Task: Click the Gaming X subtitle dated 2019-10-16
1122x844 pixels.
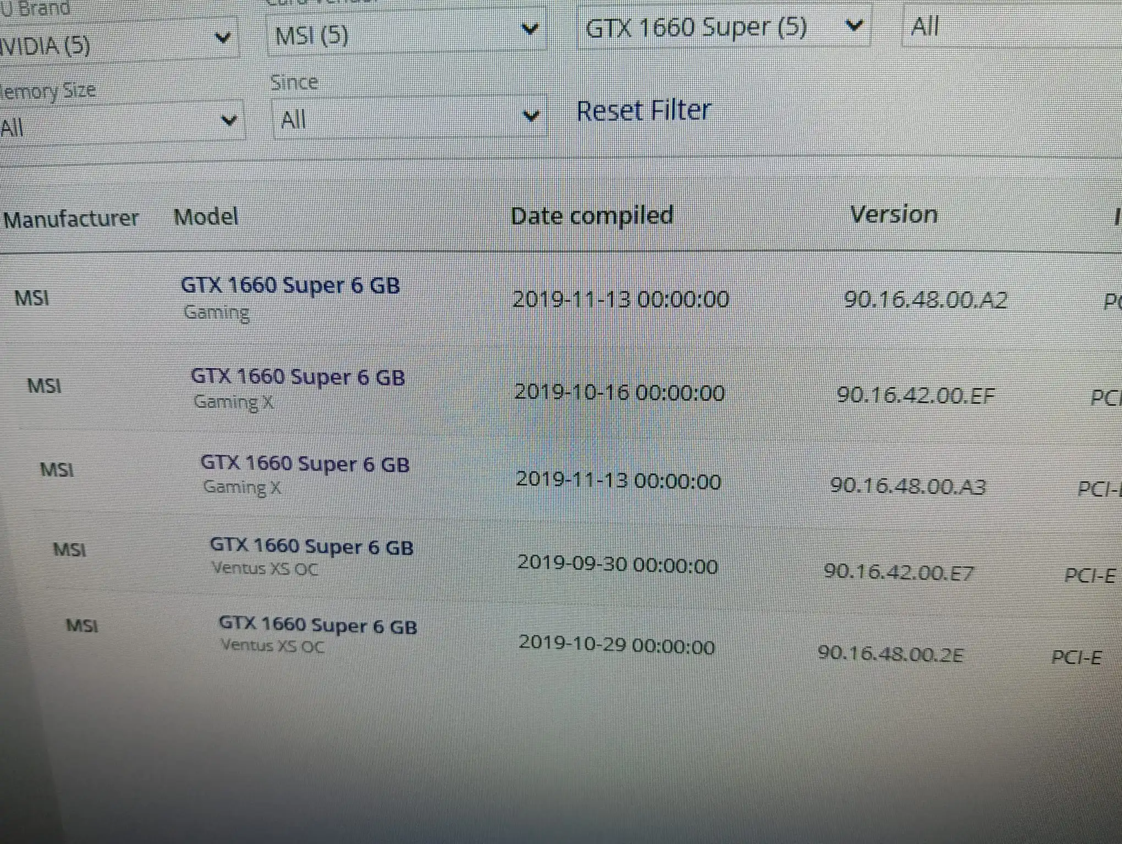Action: [x=234, y=402]
